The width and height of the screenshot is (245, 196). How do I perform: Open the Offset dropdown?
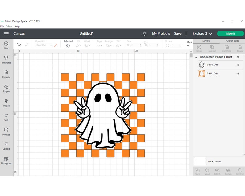click(x=87, y=45)
